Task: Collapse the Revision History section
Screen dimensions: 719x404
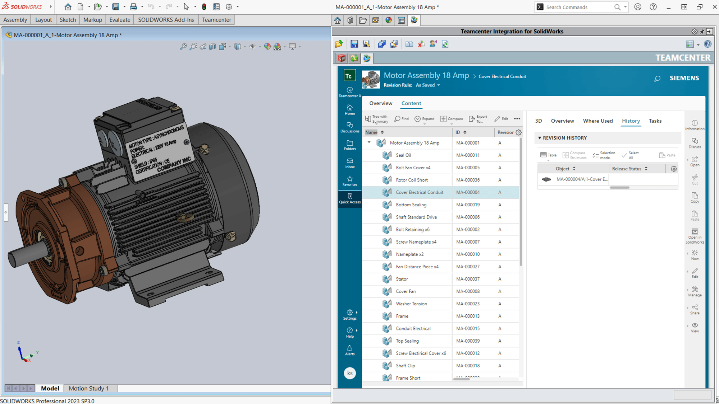Action: click(540, 138)
